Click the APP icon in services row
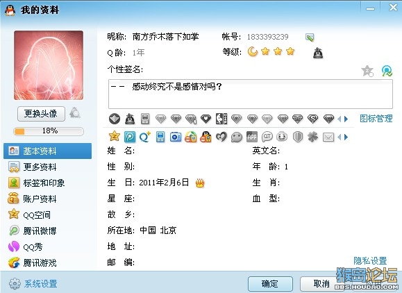The height and width of the screenshot is (293, 402). pyautogui.click(x=252, y=137)
